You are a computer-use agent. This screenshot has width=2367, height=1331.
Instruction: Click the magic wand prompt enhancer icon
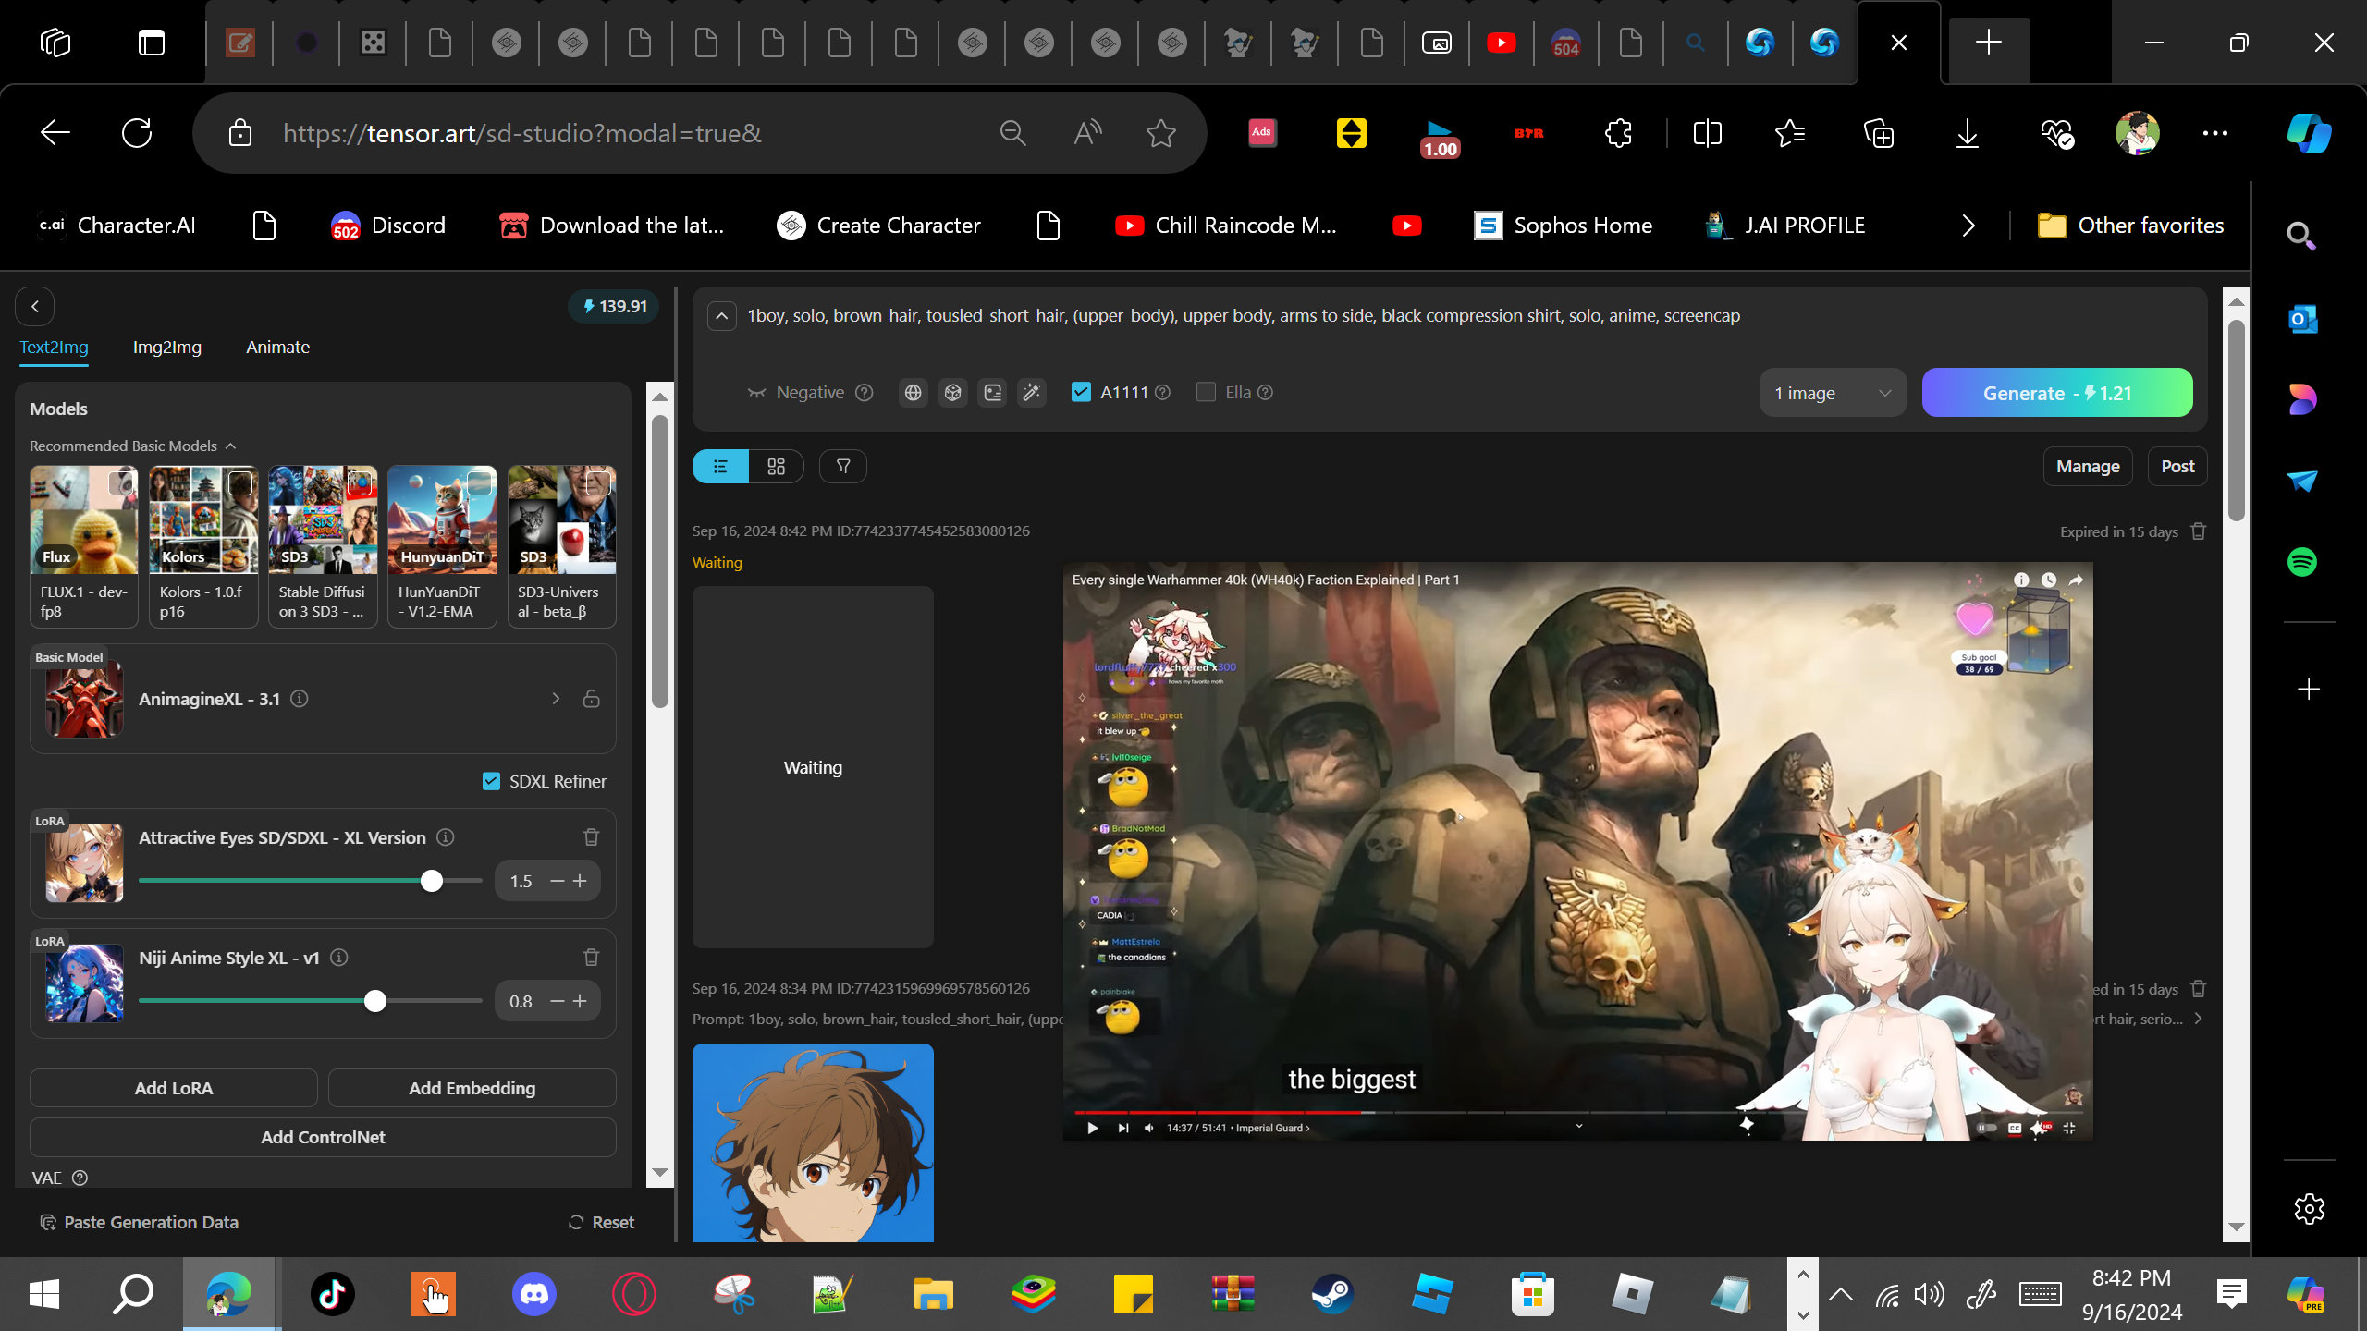pos(1032,393)
